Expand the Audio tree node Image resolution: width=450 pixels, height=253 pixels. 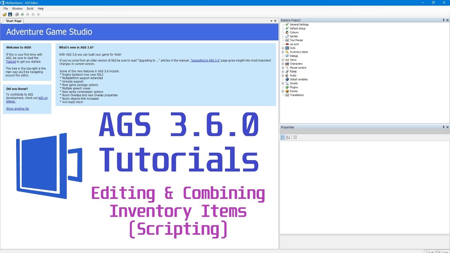tap(283, 76)
